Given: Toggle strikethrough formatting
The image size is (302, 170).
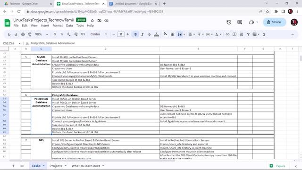Looking at the screenshot, I should [x=149, y=34].
